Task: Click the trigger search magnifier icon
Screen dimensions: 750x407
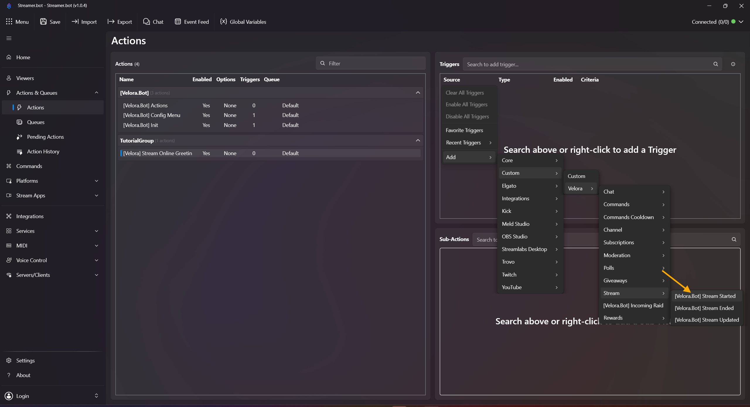Action: (716, 64)
